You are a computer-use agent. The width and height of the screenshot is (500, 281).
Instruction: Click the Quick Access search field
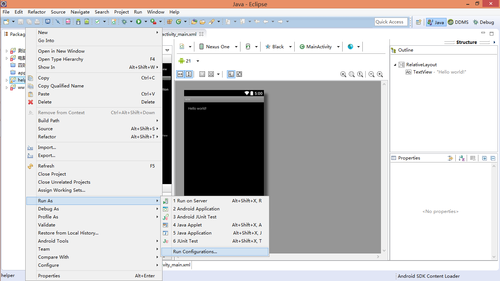391,22
